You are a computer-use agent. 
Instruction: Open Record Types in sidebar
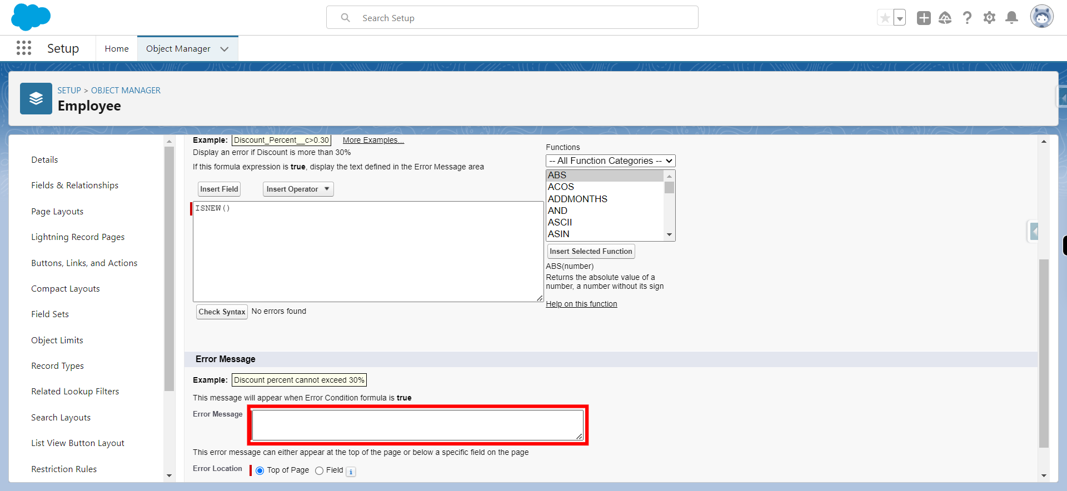click(57, 365)
